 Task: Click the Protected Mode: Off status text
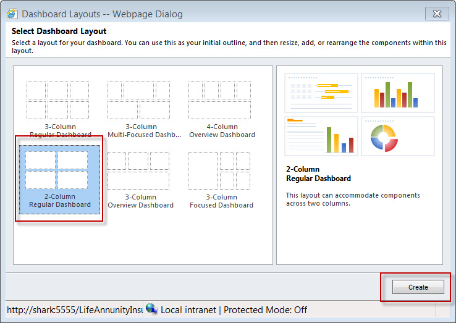(x=265, y=309)
